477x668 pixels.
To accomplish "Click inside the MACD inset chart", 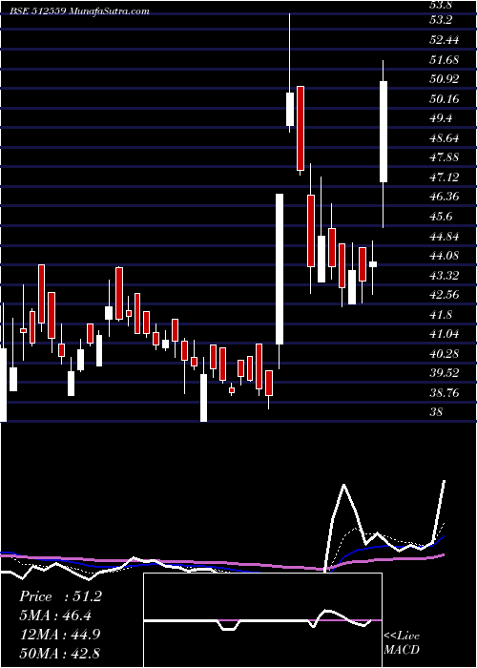I will 262,620.
